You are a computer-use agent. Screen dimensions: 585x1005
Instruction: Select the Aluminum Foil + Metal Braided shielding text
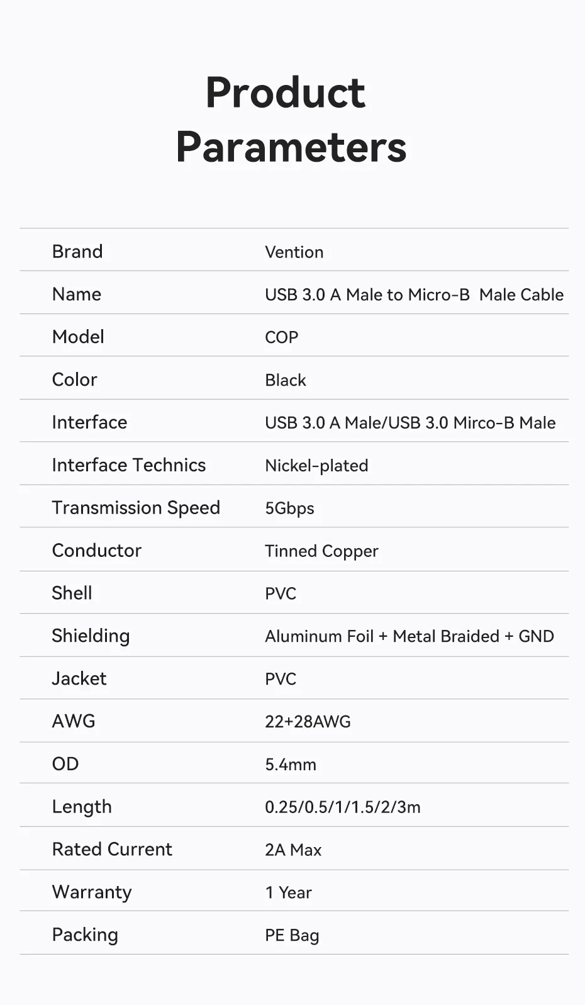[382, 636]
